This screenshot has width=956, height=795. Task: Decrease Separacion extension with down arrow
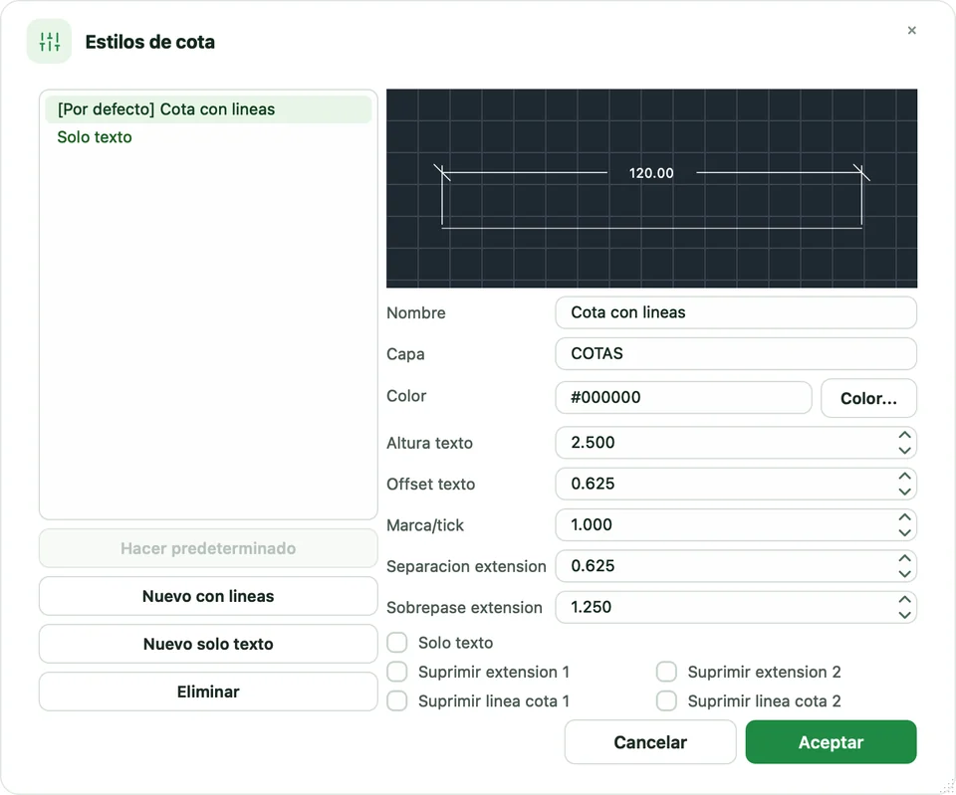point(905,573)
